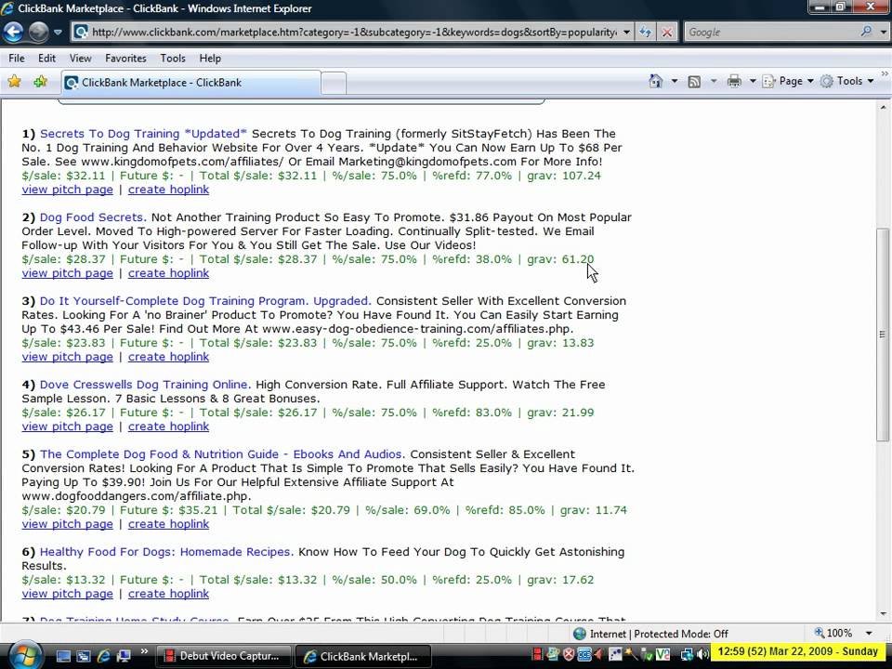
Task: Stop loading with the red X button
Action: (x=667, y=32)
